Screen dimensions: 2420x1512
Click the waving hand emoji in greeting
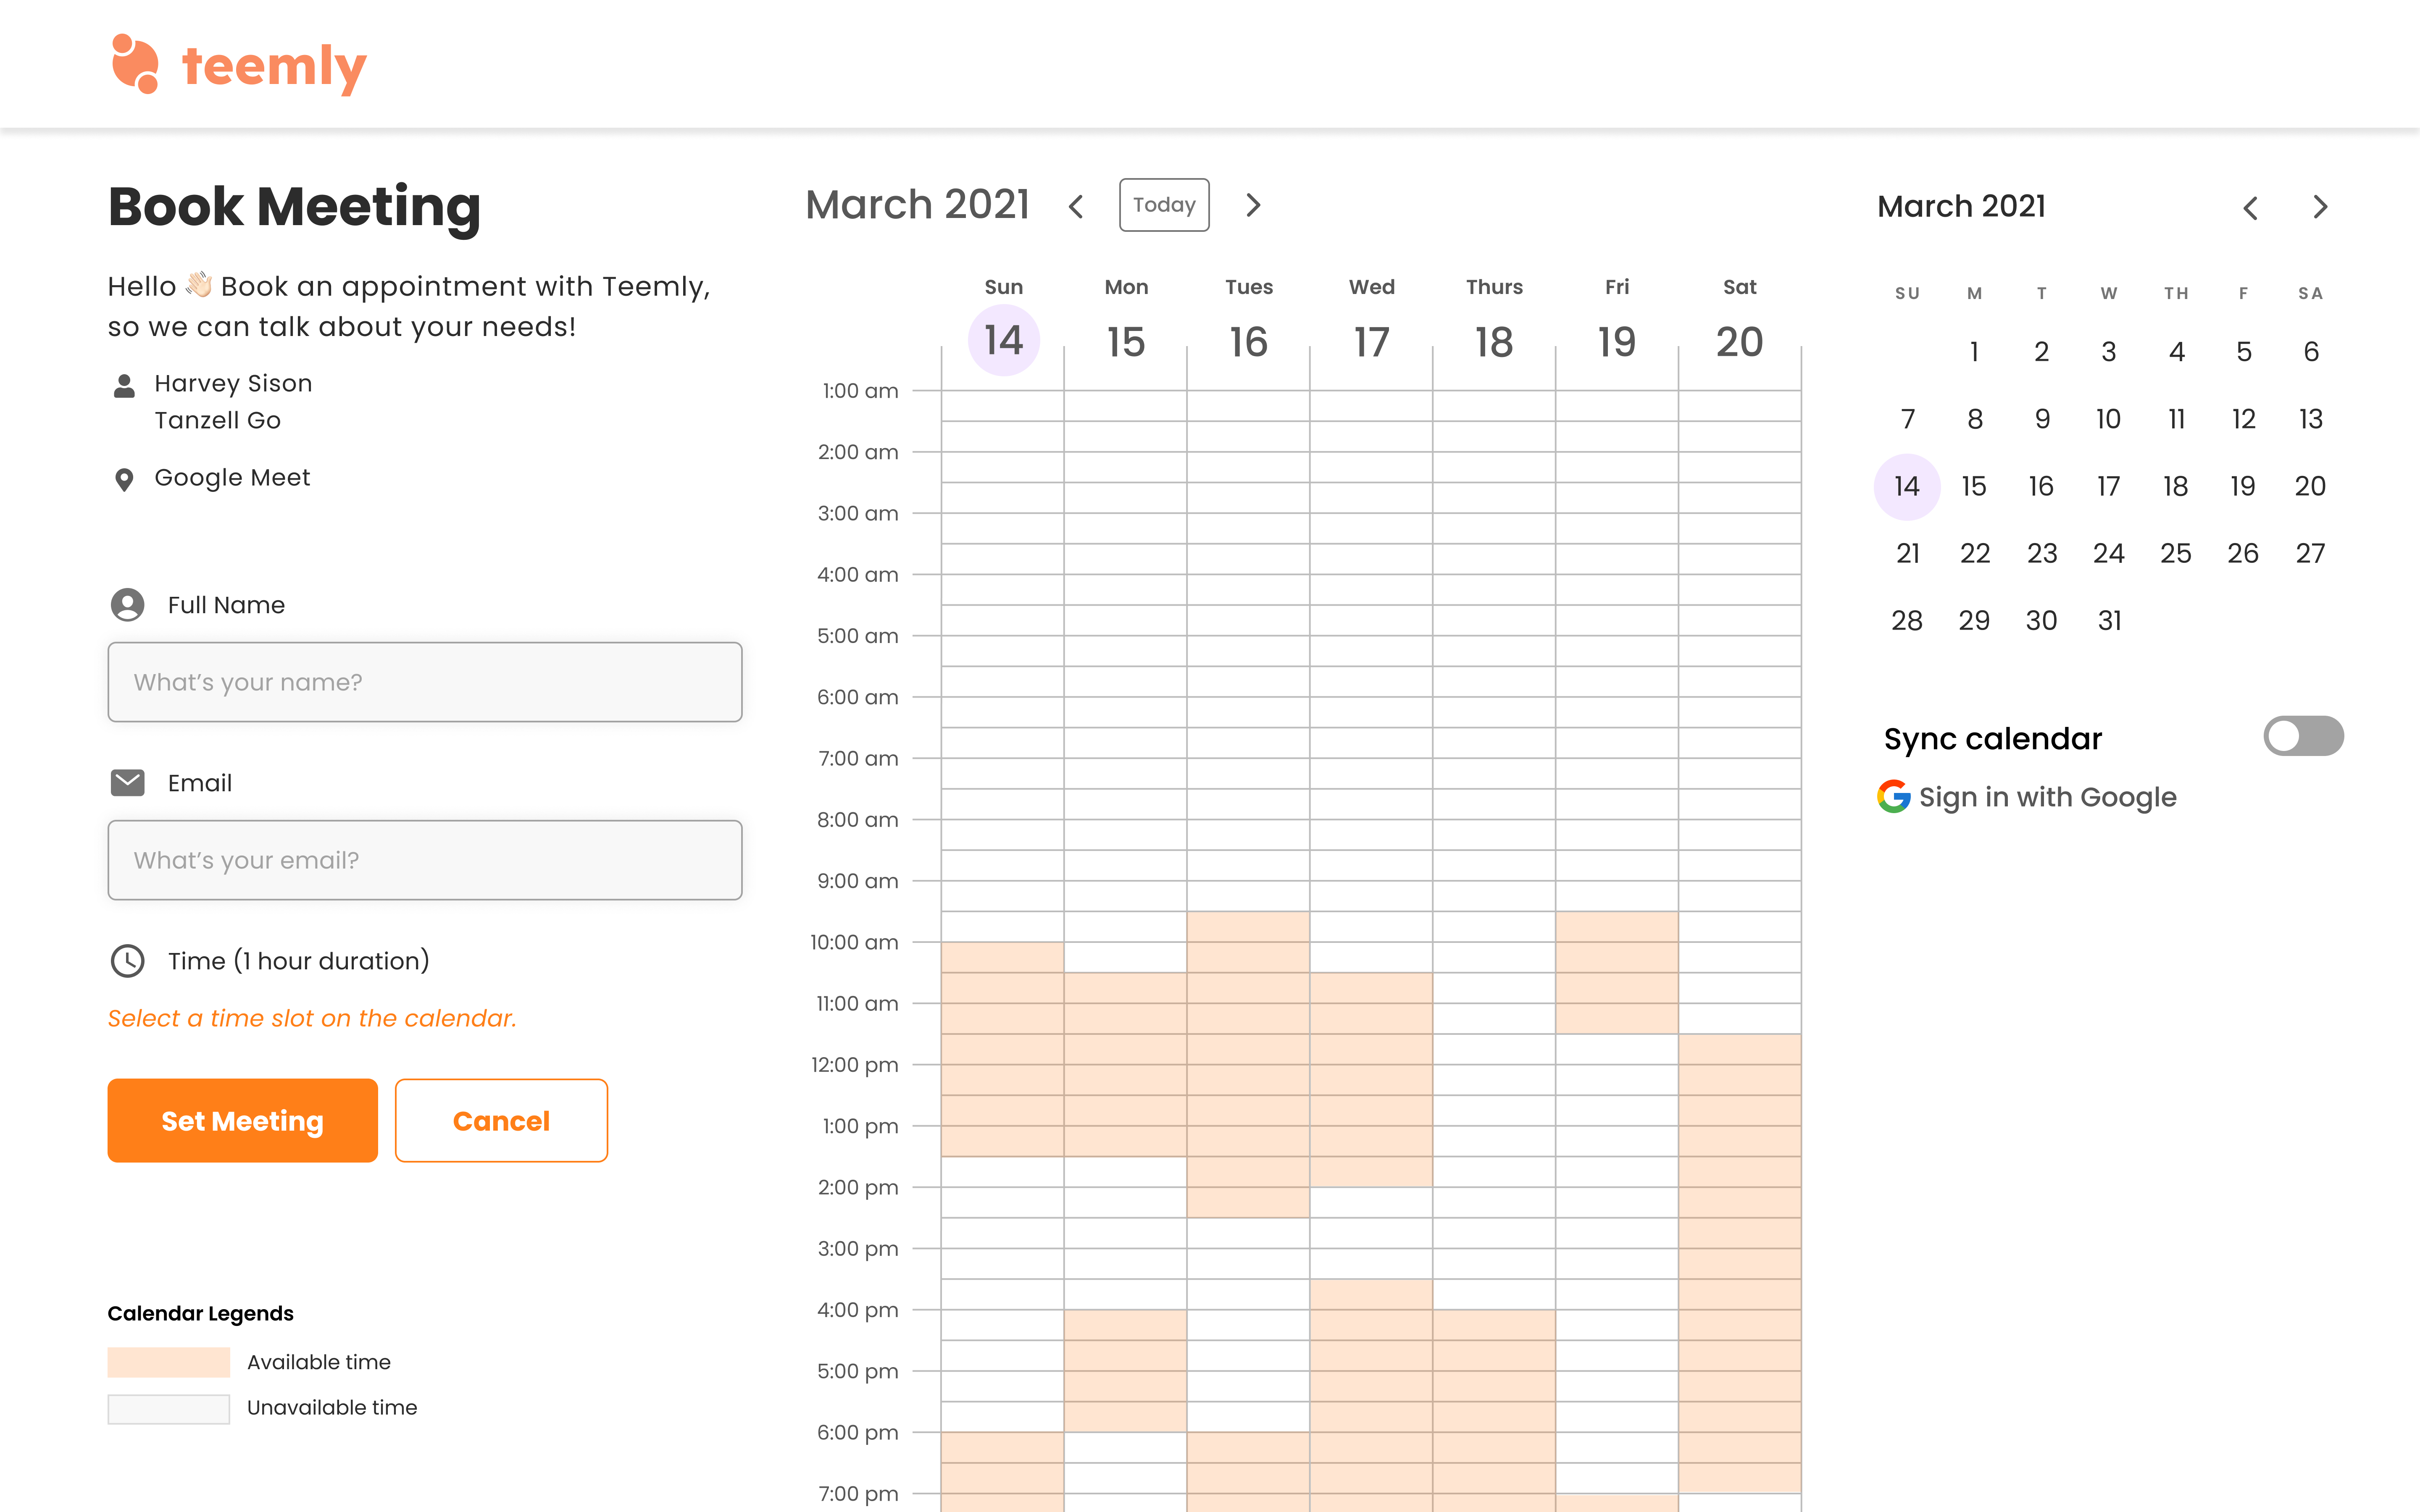[199, 285]
